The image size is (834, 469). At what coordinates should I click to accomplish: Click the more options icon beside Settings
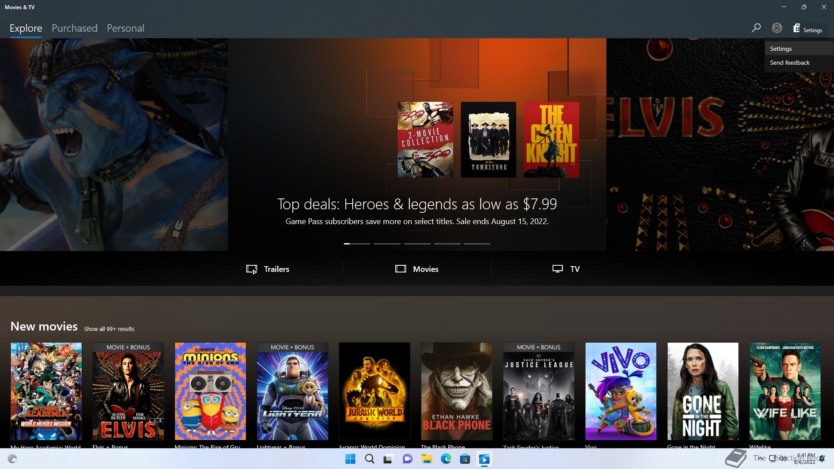796,28
